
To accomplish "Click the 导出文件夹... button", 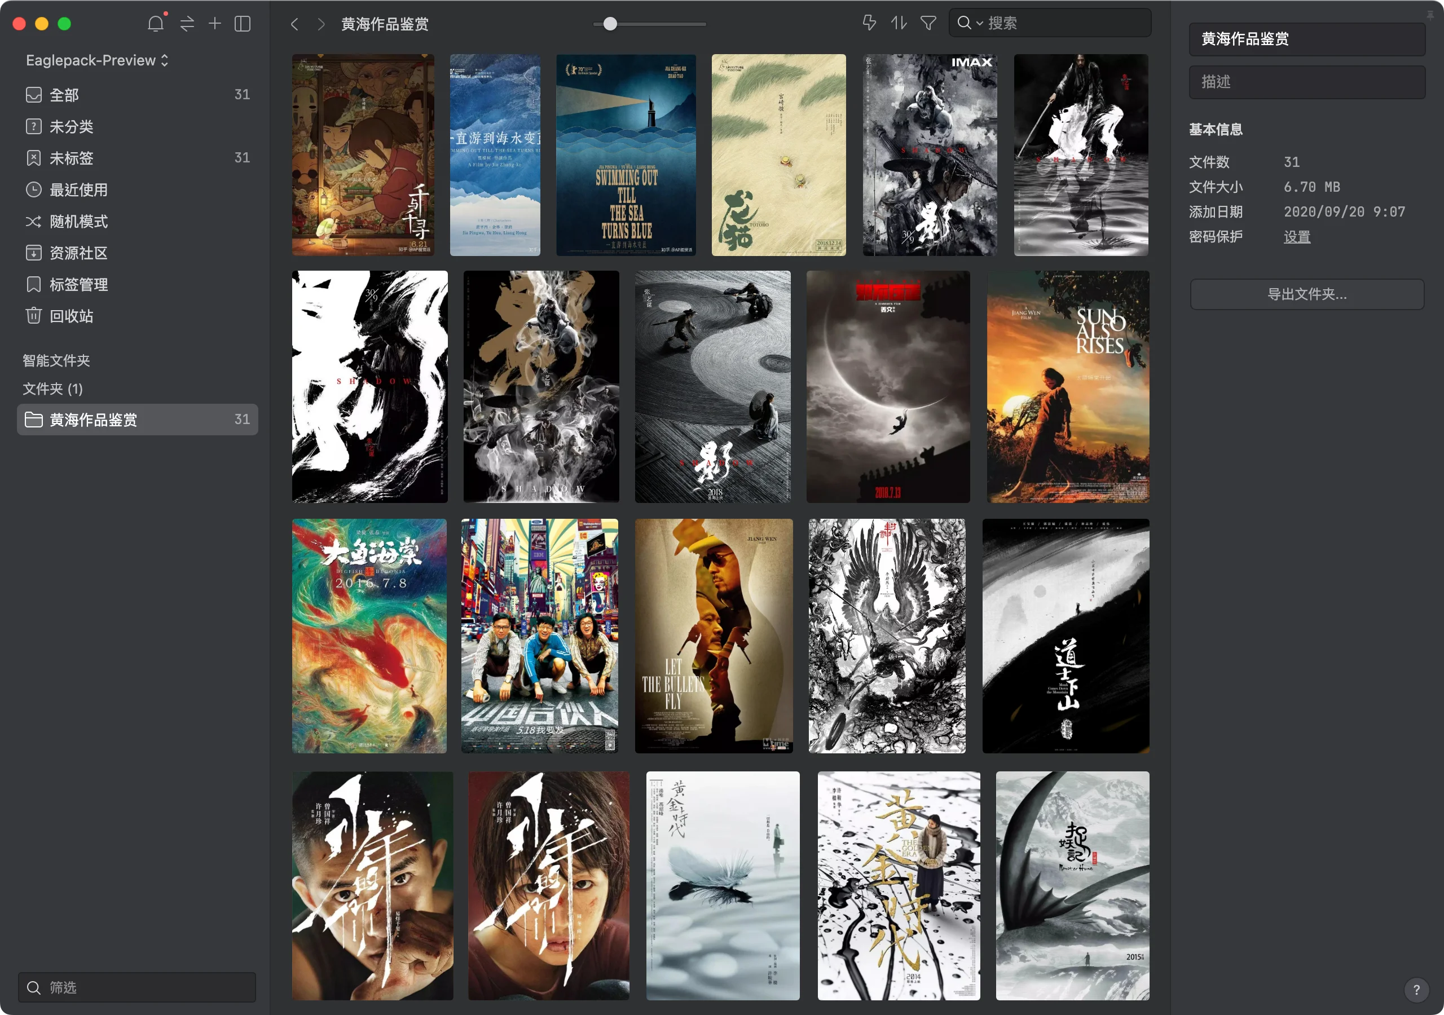I will click(x=1307, y=294).
